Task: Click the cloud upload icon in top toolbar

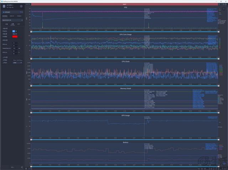Action: [x=225, y=4]
